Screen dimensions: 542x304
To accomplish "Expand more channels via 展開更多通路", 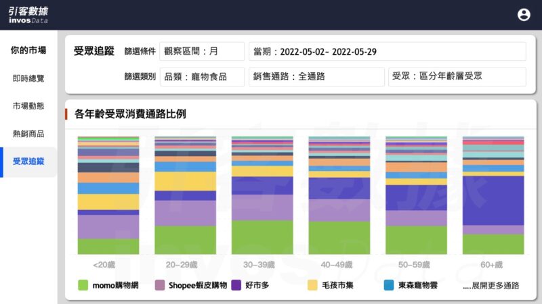I will click(x=491, y=286).
